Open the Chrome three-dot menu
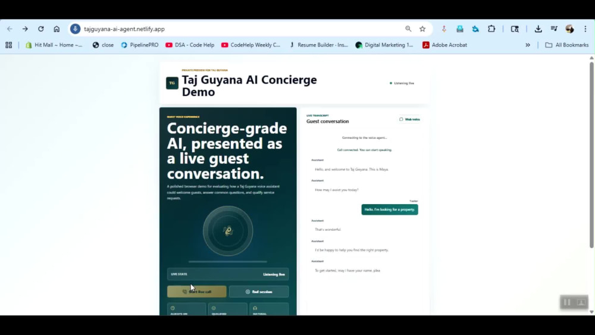Screen dimensions: 595x335 pyautogui.click(x=585, y=29)
